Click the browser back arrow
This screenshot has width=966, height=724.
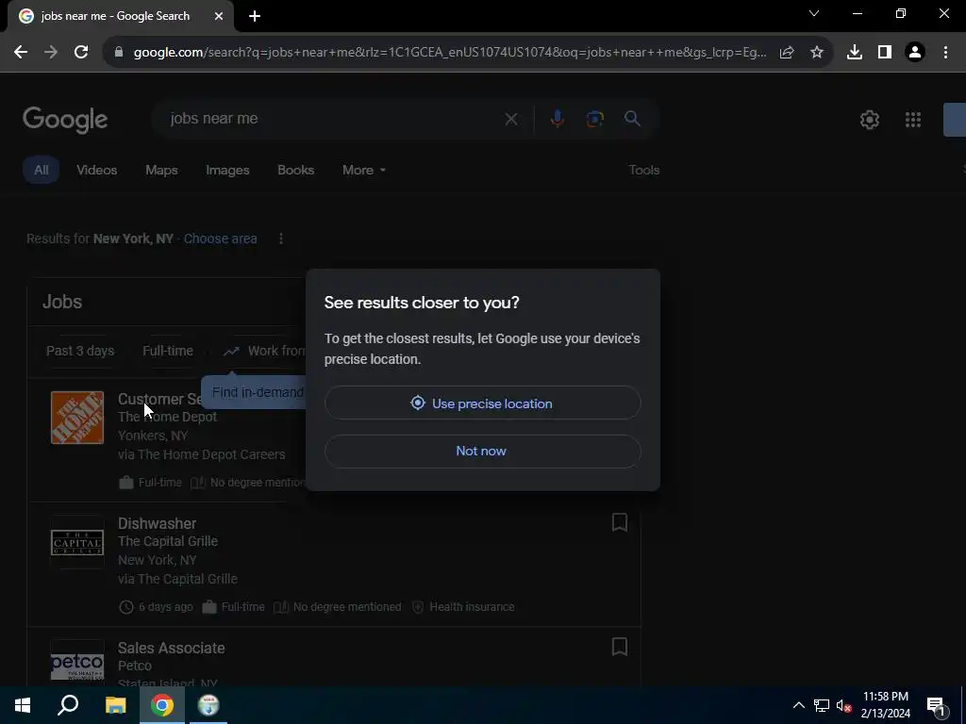pos(21,53)
